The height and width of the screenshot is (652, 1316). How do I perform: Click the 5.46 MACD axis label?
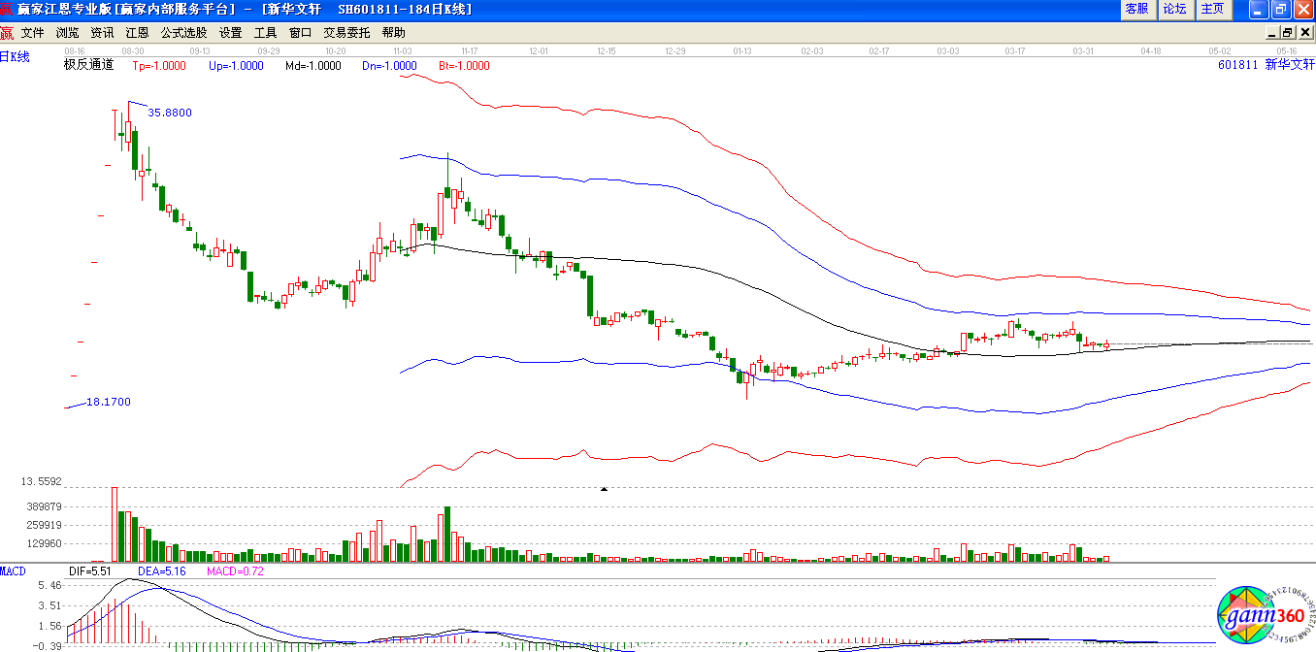[49, 587]
